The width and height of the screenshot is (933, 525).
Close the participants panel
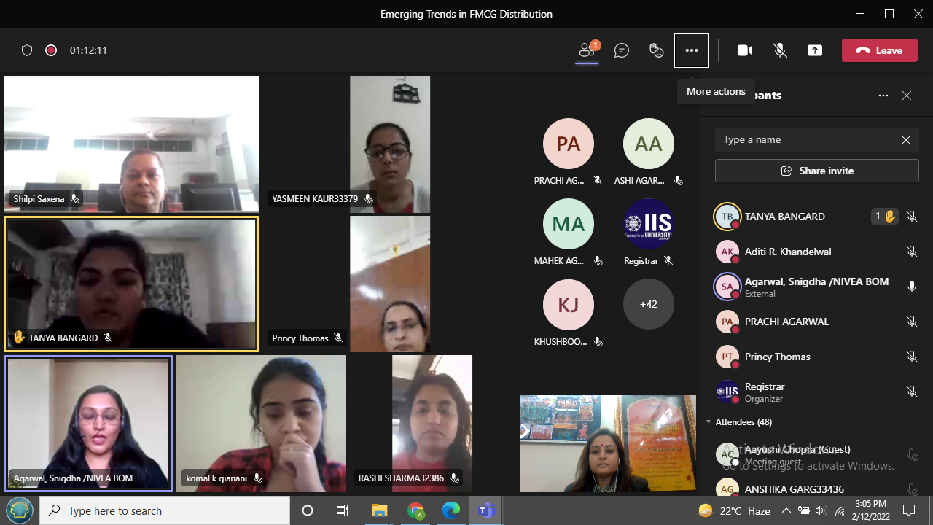pyautogui.click(x=907, y=96)
